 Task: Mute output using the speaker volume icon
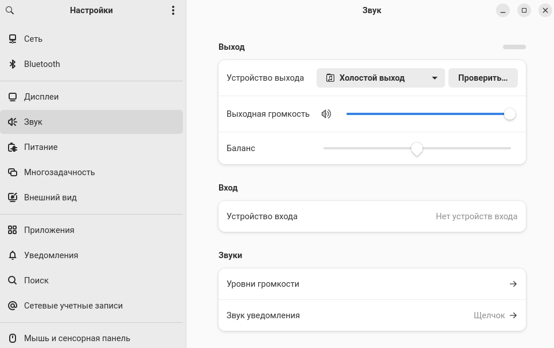tap(326, 114)
